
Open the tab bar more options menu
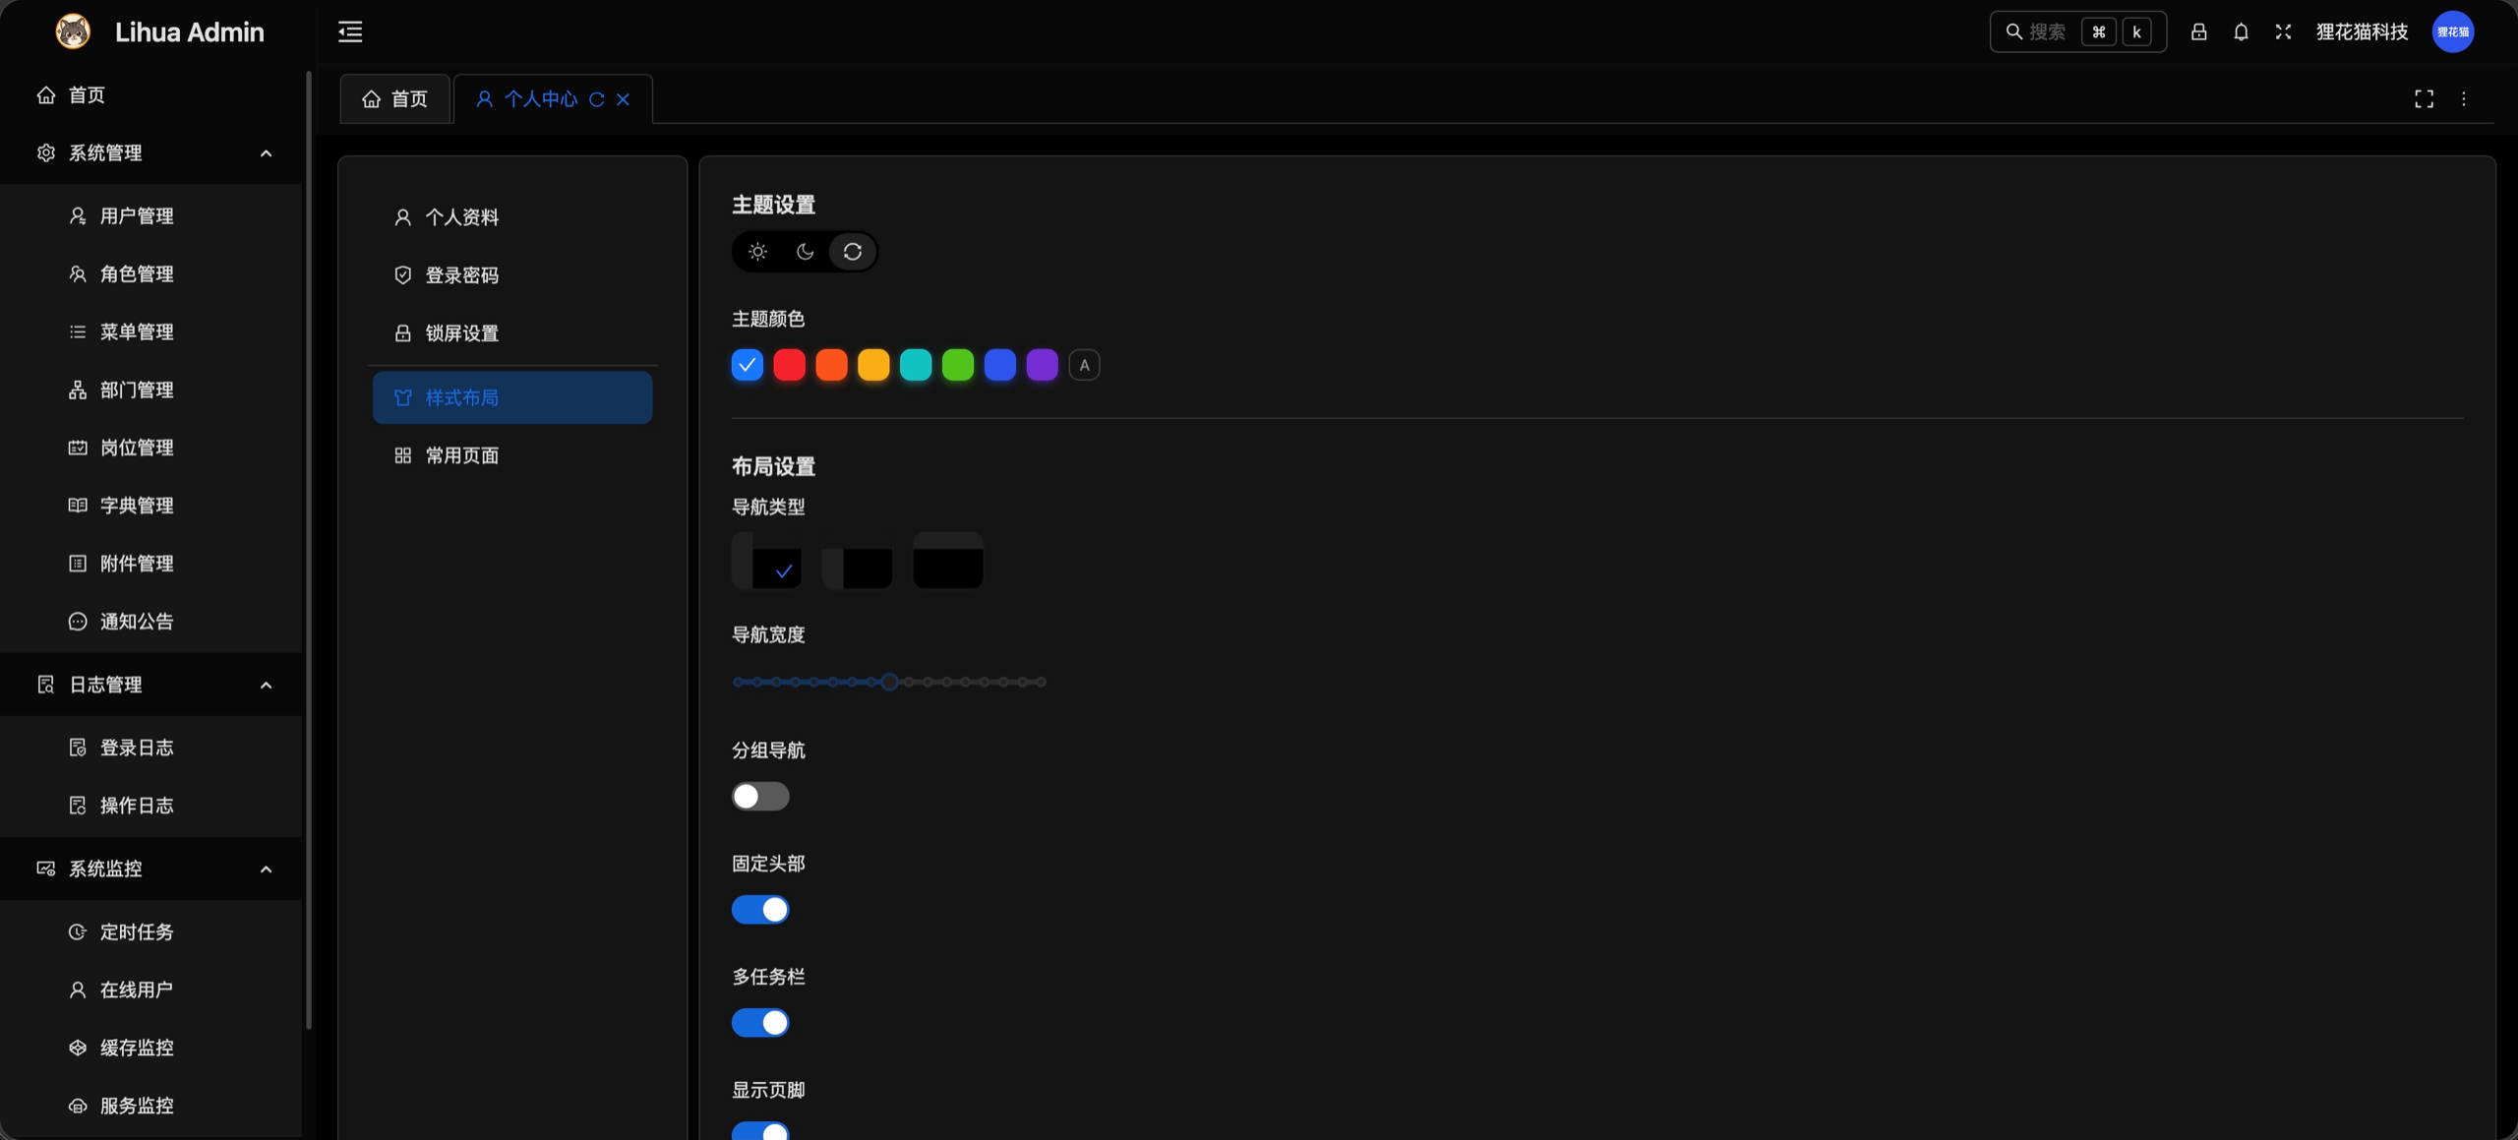(x=2464, y=98)
